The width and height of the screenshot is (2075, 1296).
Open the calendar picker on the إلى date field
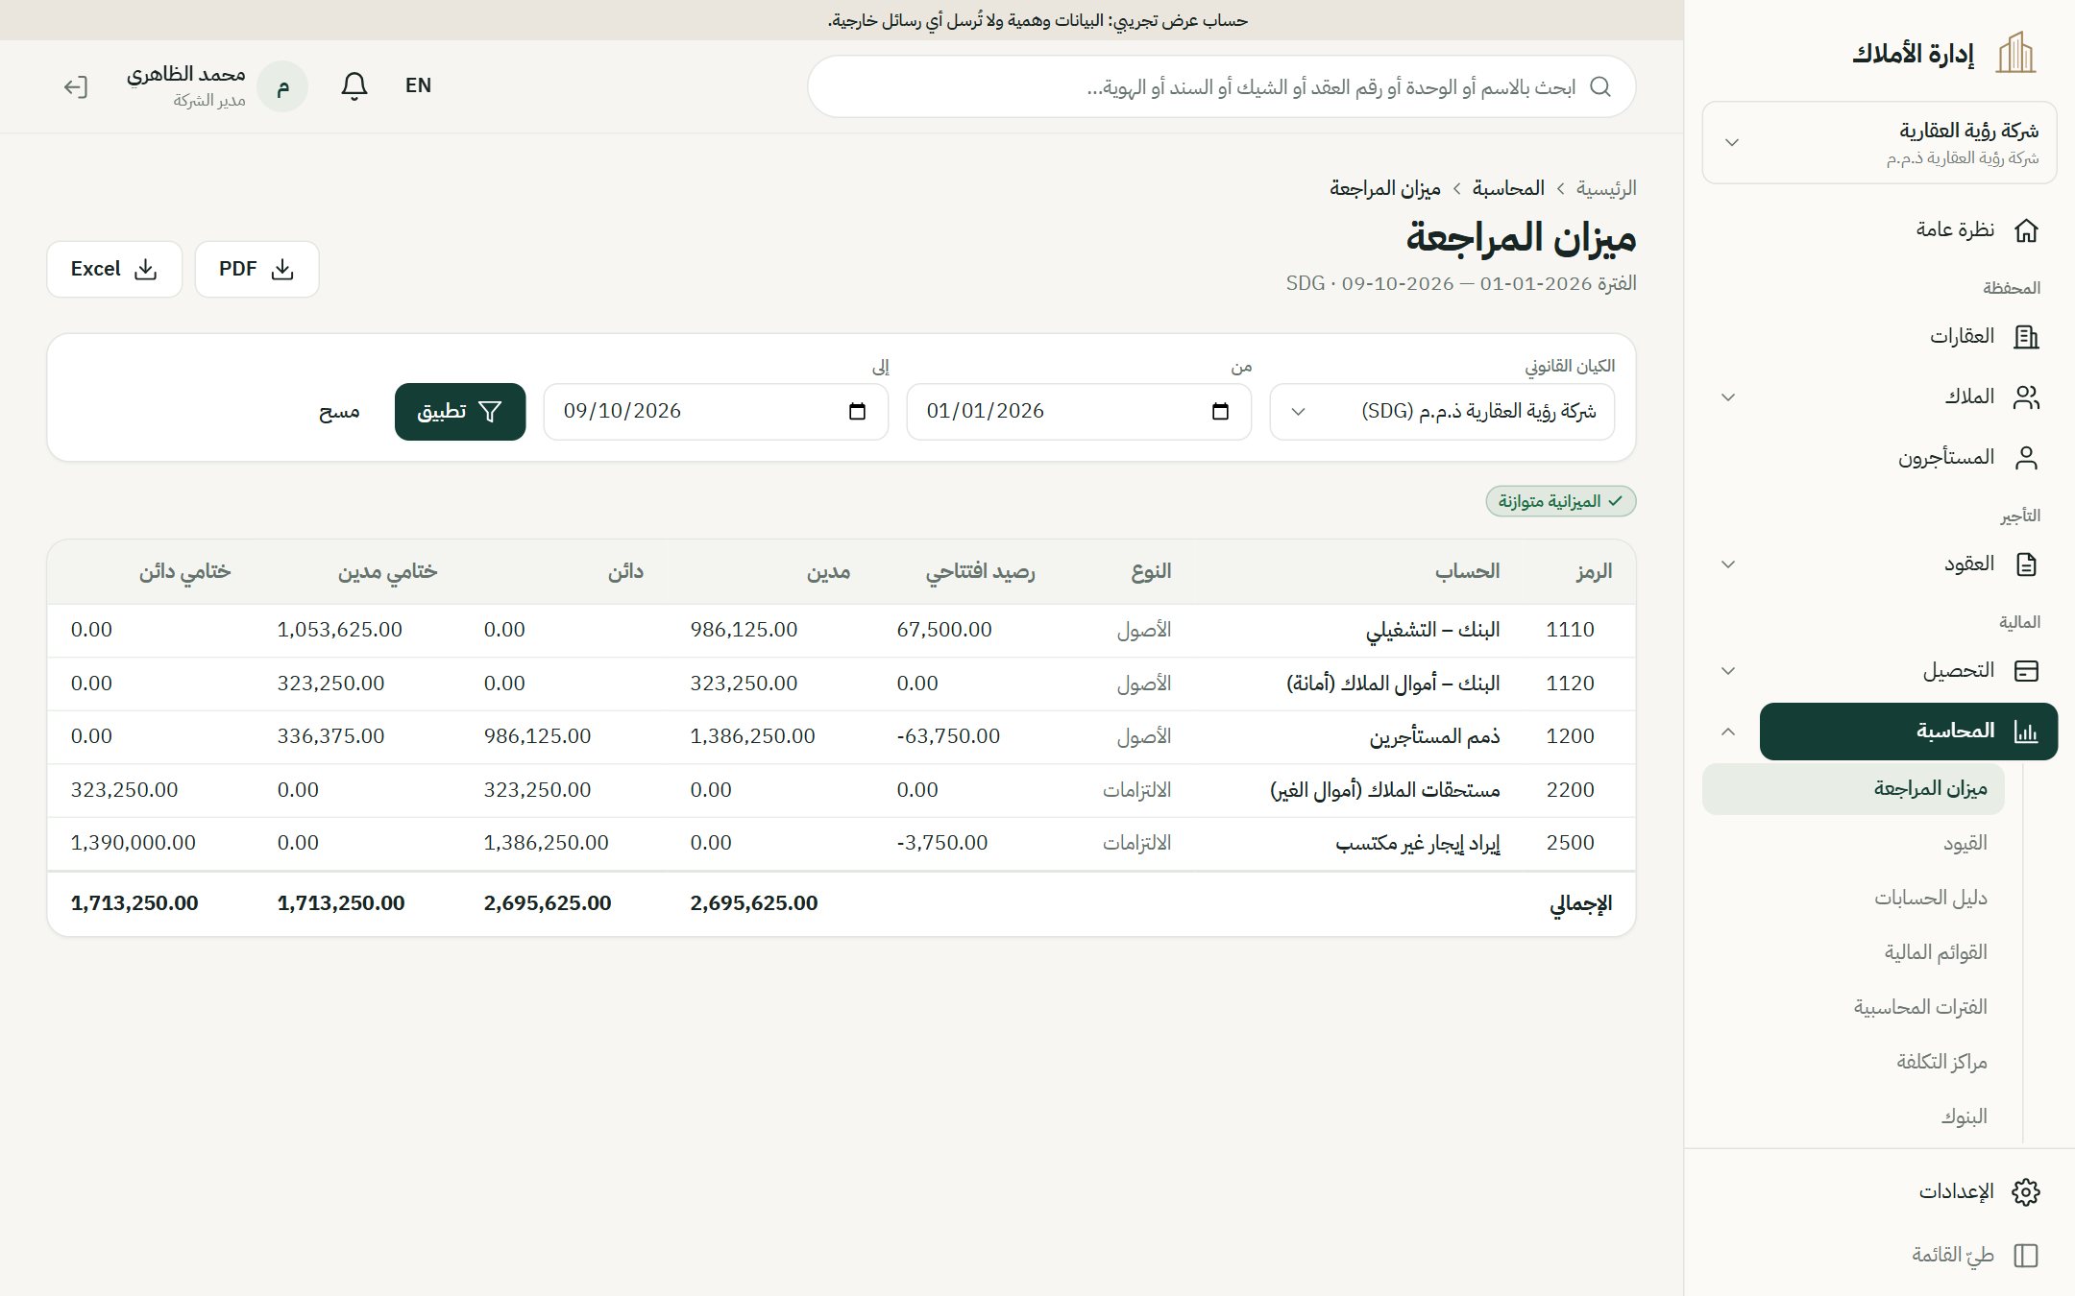point(857,412)
